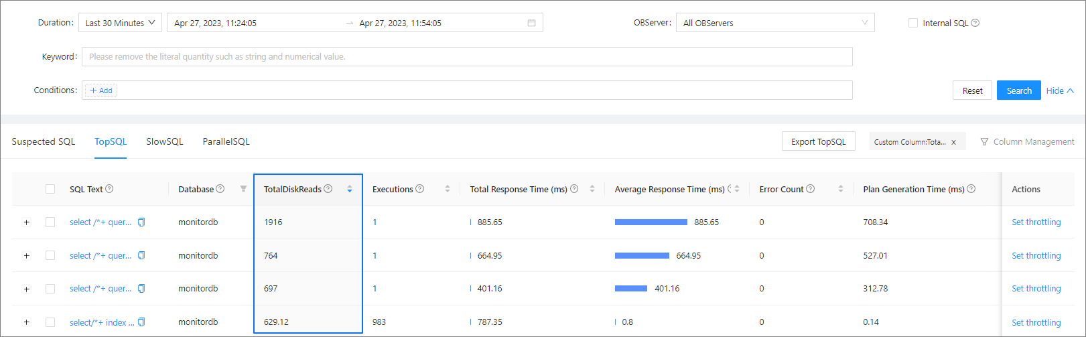Click copy icon for first SQL row
The height and width of the screenshot is (337, 1086).
coord(141,222)
